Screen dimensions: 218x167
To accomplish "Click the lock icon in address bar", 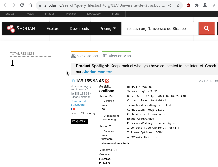I will coord(40,5).
